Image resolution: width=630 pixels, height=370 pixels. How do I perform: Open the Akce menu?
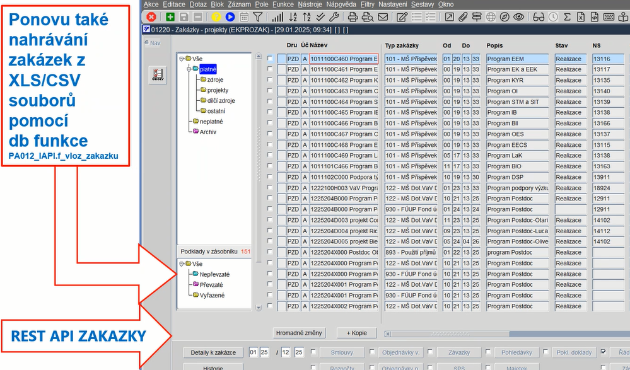pos(151,4)
